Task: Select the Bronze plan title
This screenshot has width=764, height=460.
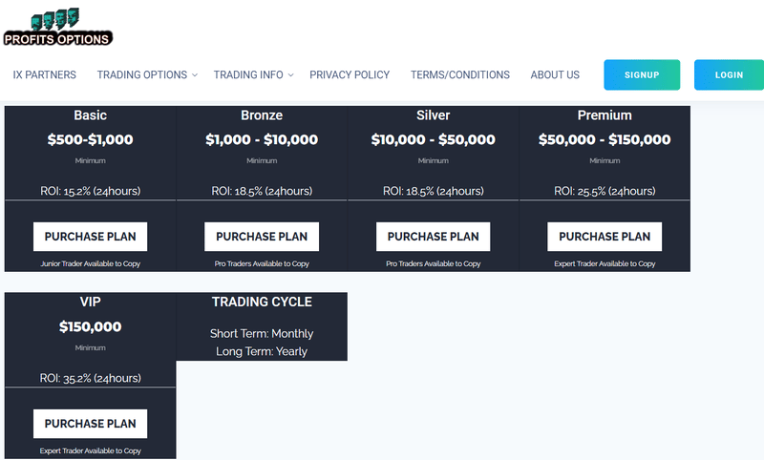Action: pos(262,115)
